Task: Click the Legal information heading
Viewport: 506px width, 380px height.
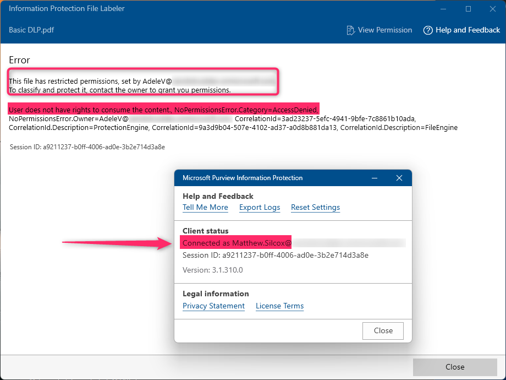Action: coord(216,294)
